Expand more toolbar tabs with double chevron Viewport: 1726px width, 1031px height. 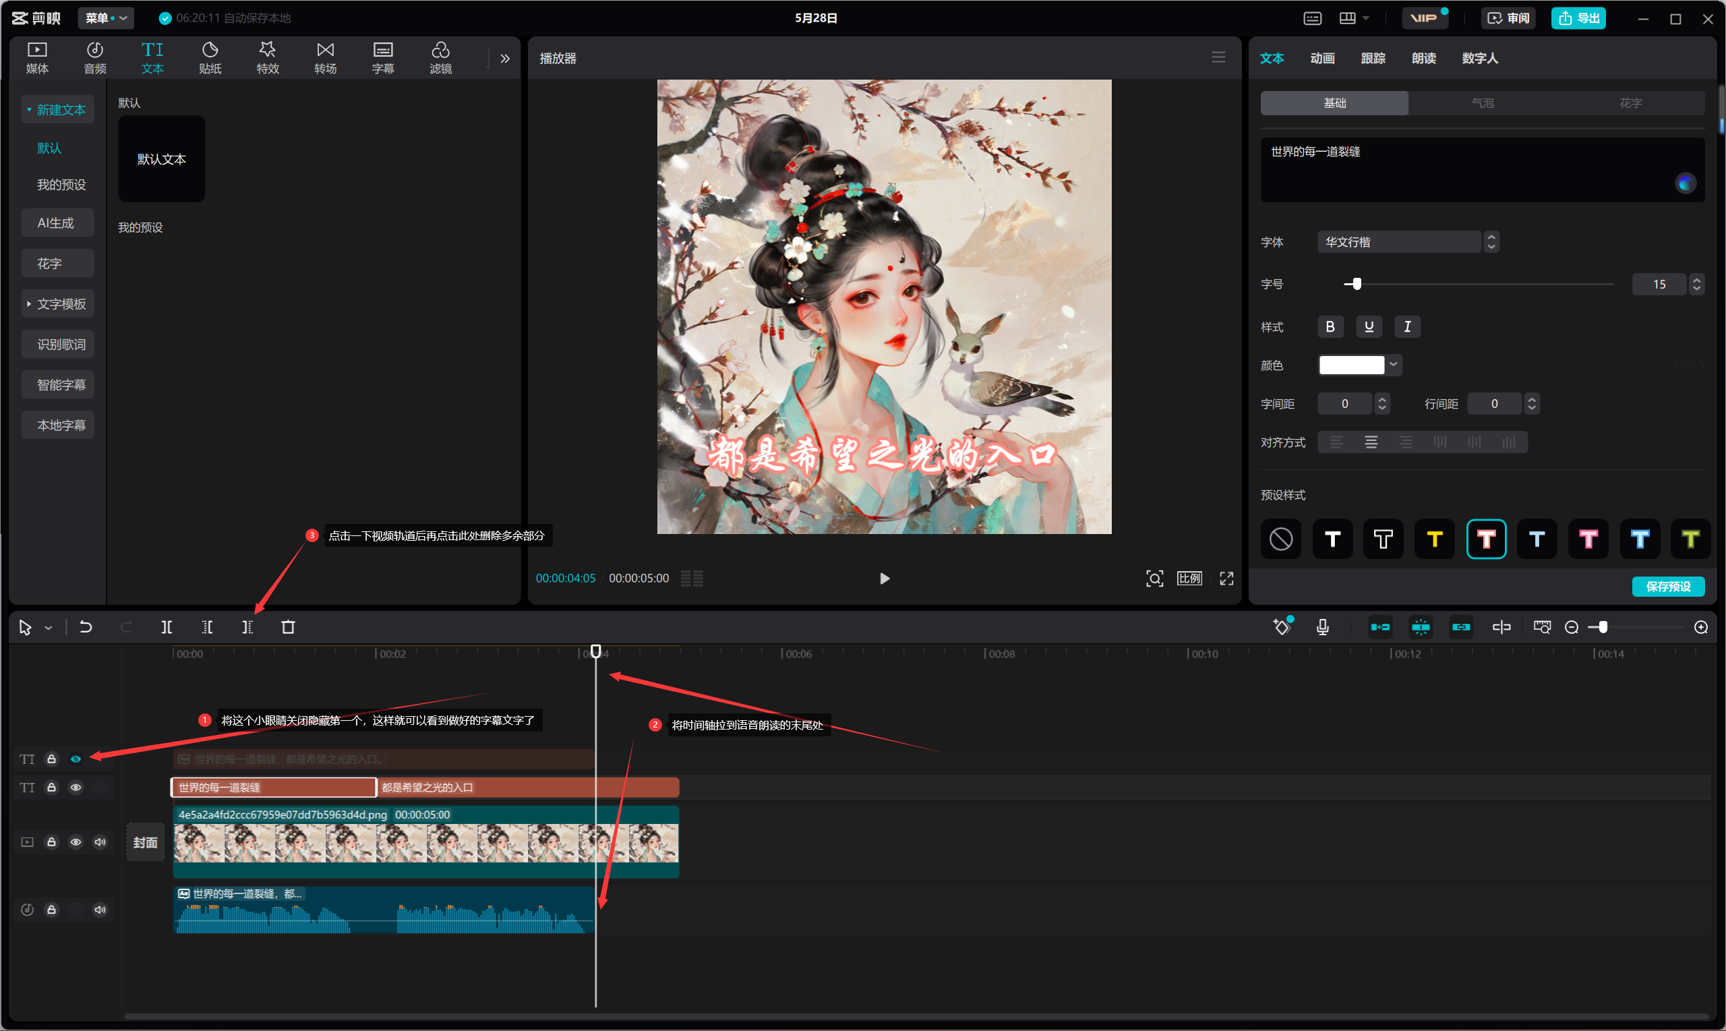coord(505,59)
